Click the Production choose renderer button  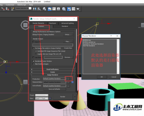[x=68, y=79]
